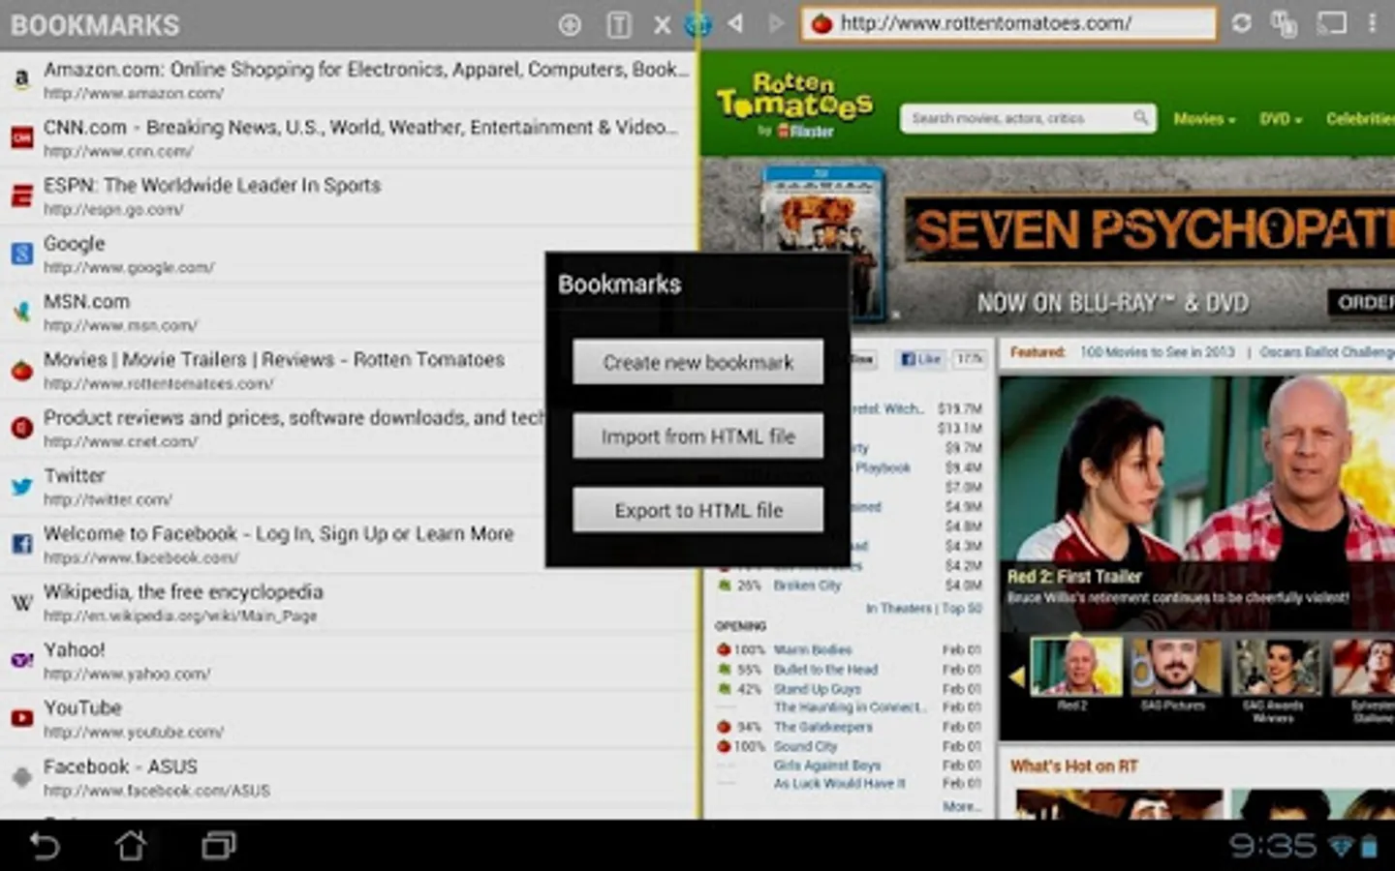Tap the Android home button
Screen dimensions: 1395x871
click(131, 846)
